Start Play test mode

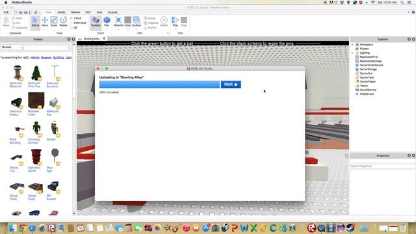175,21
